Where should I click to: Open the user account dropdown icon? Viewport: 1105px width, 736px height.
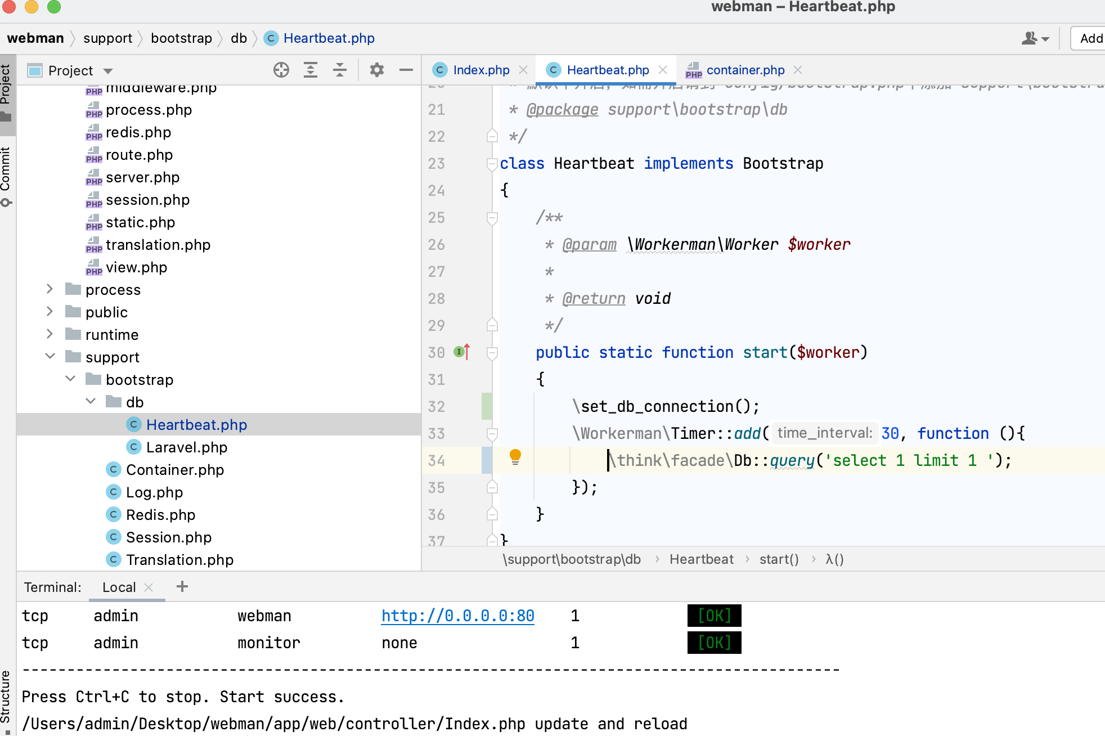pyautogui.click(x=1035, y=38)
